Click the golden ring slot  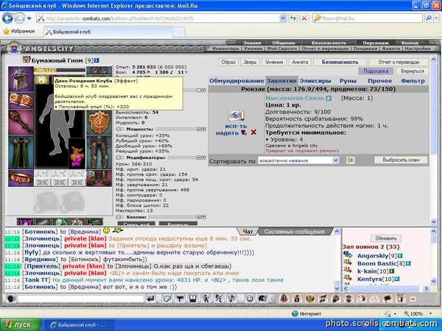point(21,178)
